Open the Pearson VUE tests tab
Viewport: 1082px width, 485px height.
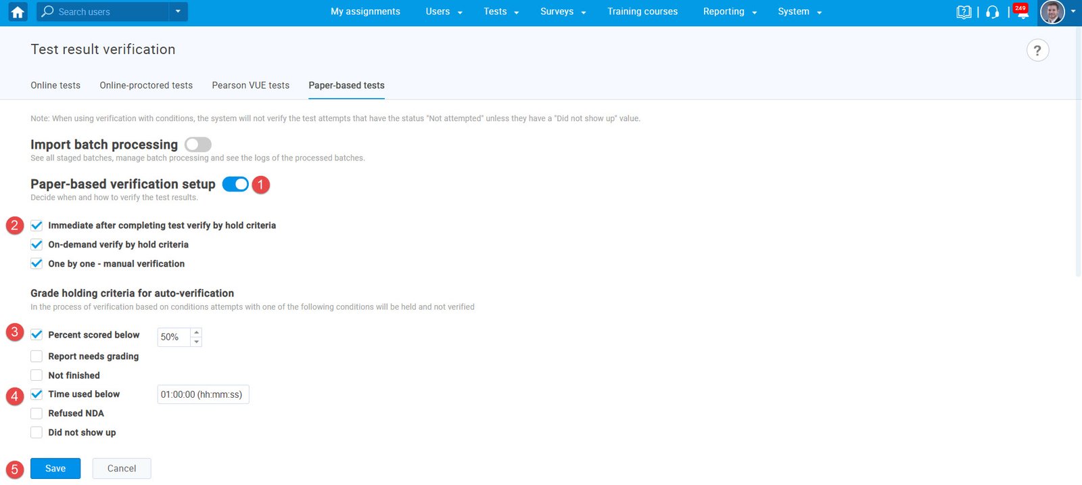click(250, 85)
